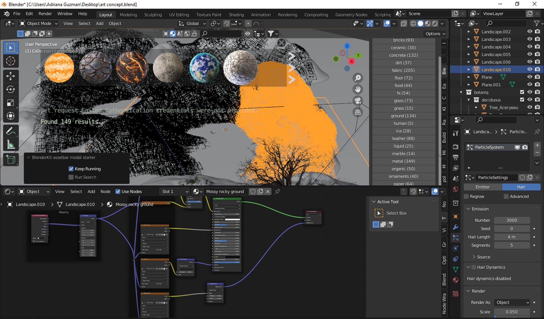
Task: Open the Render menu
Action: click(45, 14)
